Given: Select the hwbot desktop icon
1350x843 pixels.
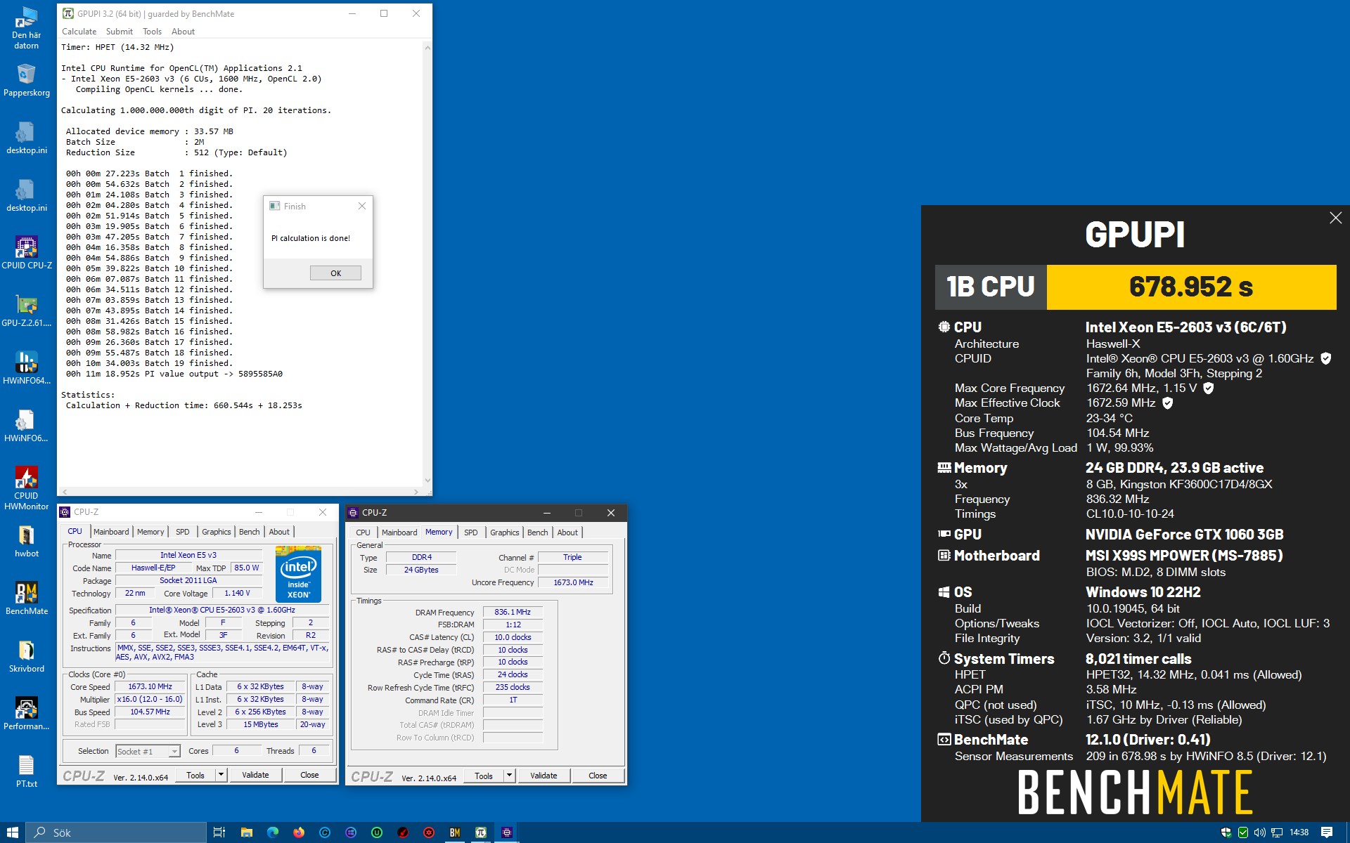Looking at the screenshot, I should [26, 541].
